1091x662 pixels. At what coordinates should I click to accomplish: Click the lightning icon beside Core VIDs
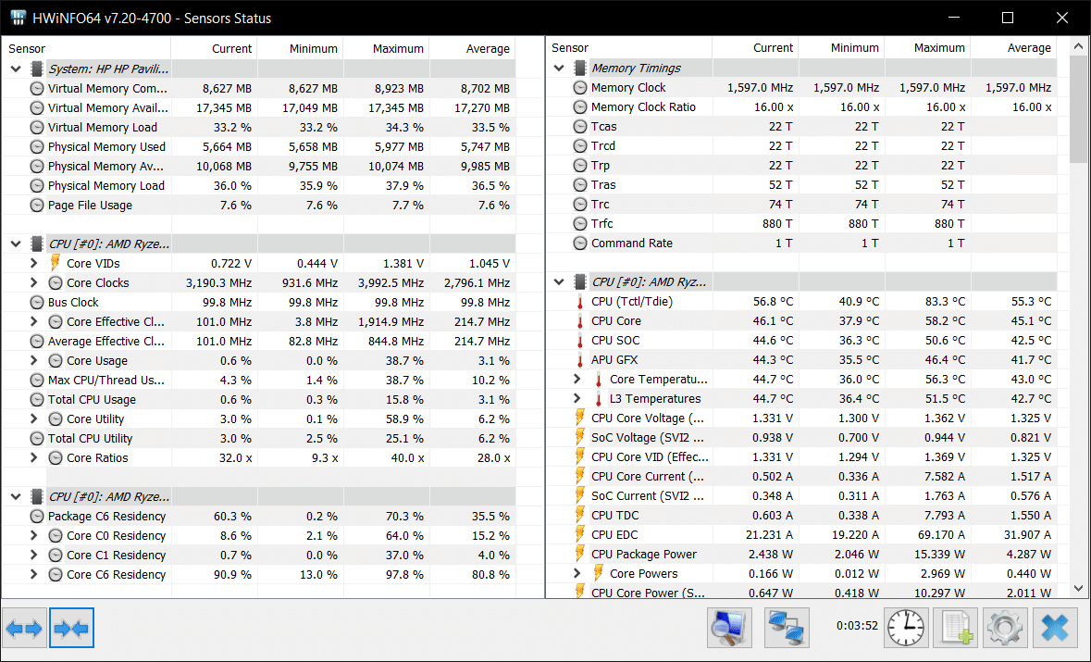click(56, 263)
